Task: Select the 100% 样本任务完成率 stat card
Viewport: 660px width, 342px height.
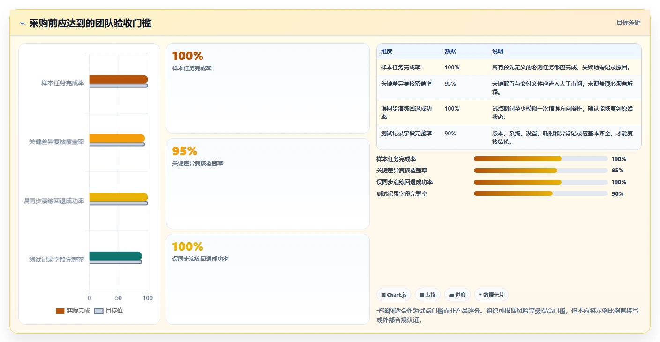Action: [x=268, y=89]
